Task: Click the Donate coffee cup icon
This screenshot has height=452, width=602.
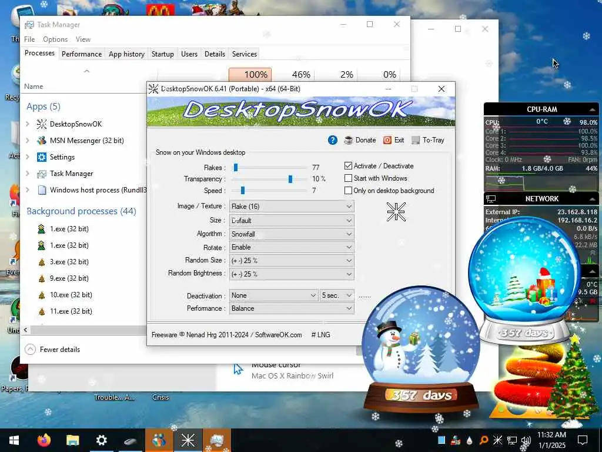Action: pyautogui.click(x=348, y=140)
